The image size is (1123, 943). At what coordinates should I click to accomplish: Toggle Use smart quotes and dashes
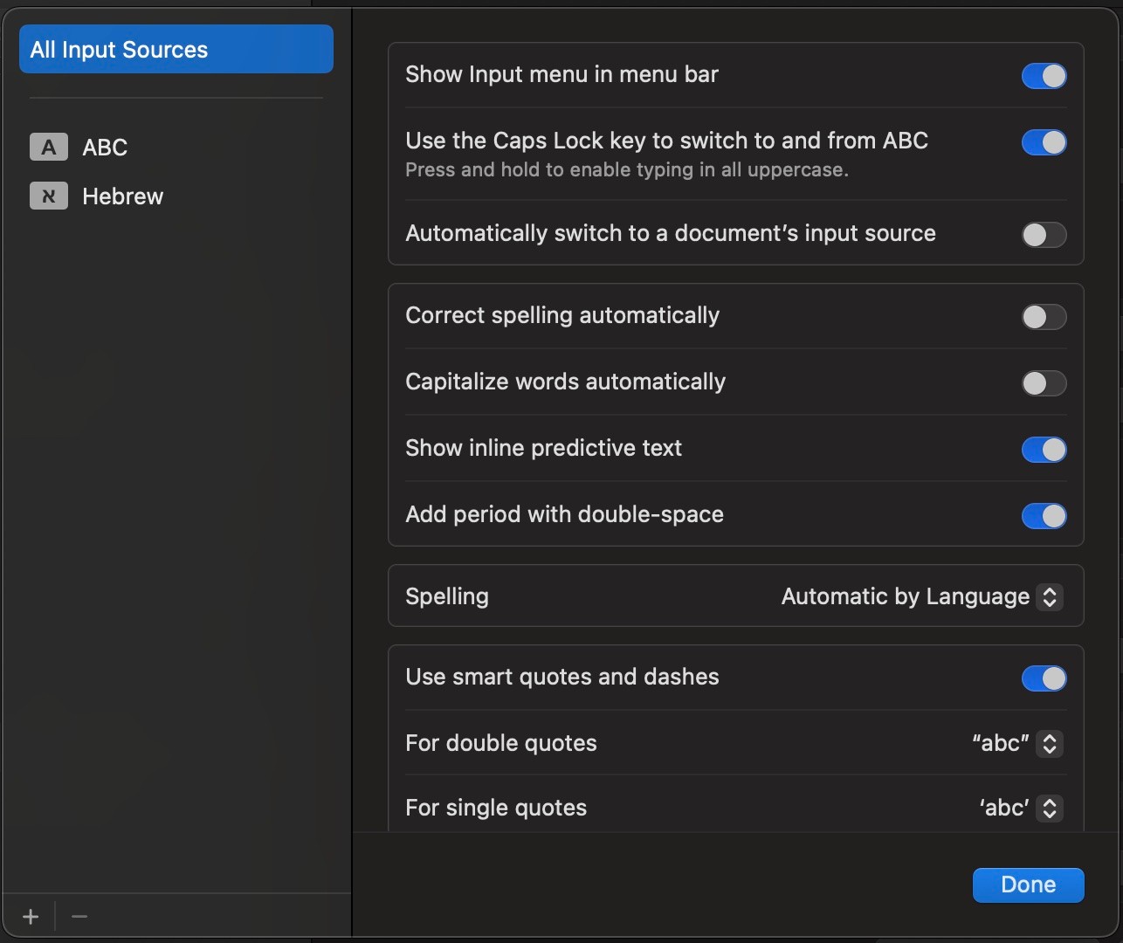(x=1044, y=678)
